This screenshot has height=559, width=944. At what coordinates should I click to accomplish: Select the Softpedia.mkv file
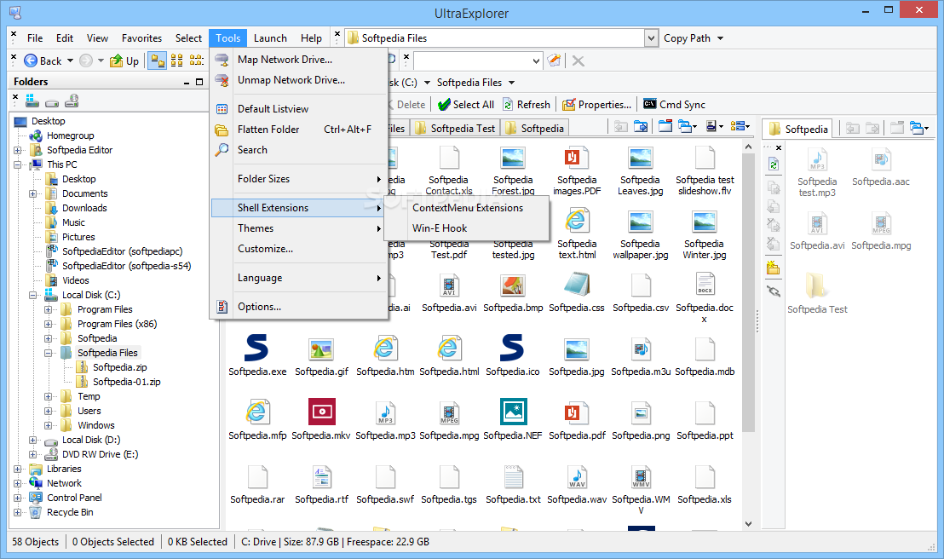[x=321, y=418]
